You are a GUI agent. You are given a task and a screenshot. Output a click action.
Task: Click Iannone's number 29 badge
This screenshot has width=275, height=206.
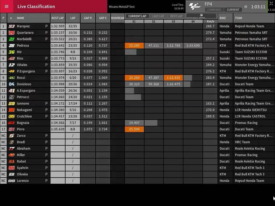[12, 104]
